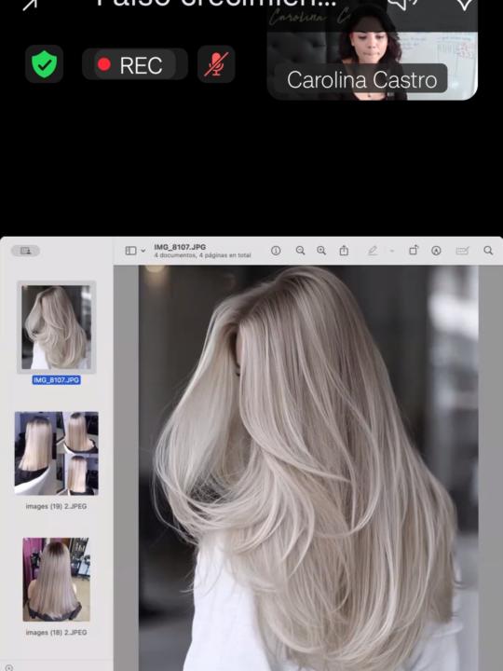Viewport: 503px width, 671px height.
Task: Select the images (19) 2.JPEG thumbnail
Action: click(x=57, y=453)
